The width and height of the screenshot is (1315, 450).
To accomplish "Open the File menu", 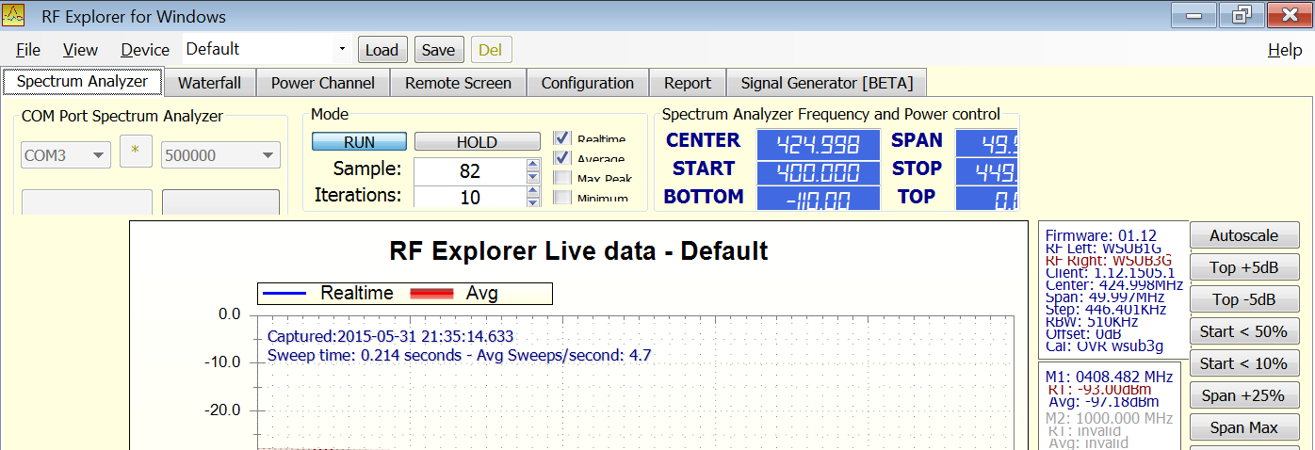I will point(28,50).
